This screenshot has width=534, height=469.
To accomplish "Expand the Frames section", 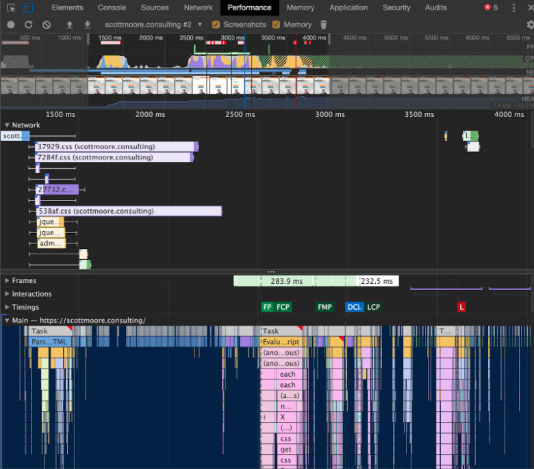I will 7,280.
